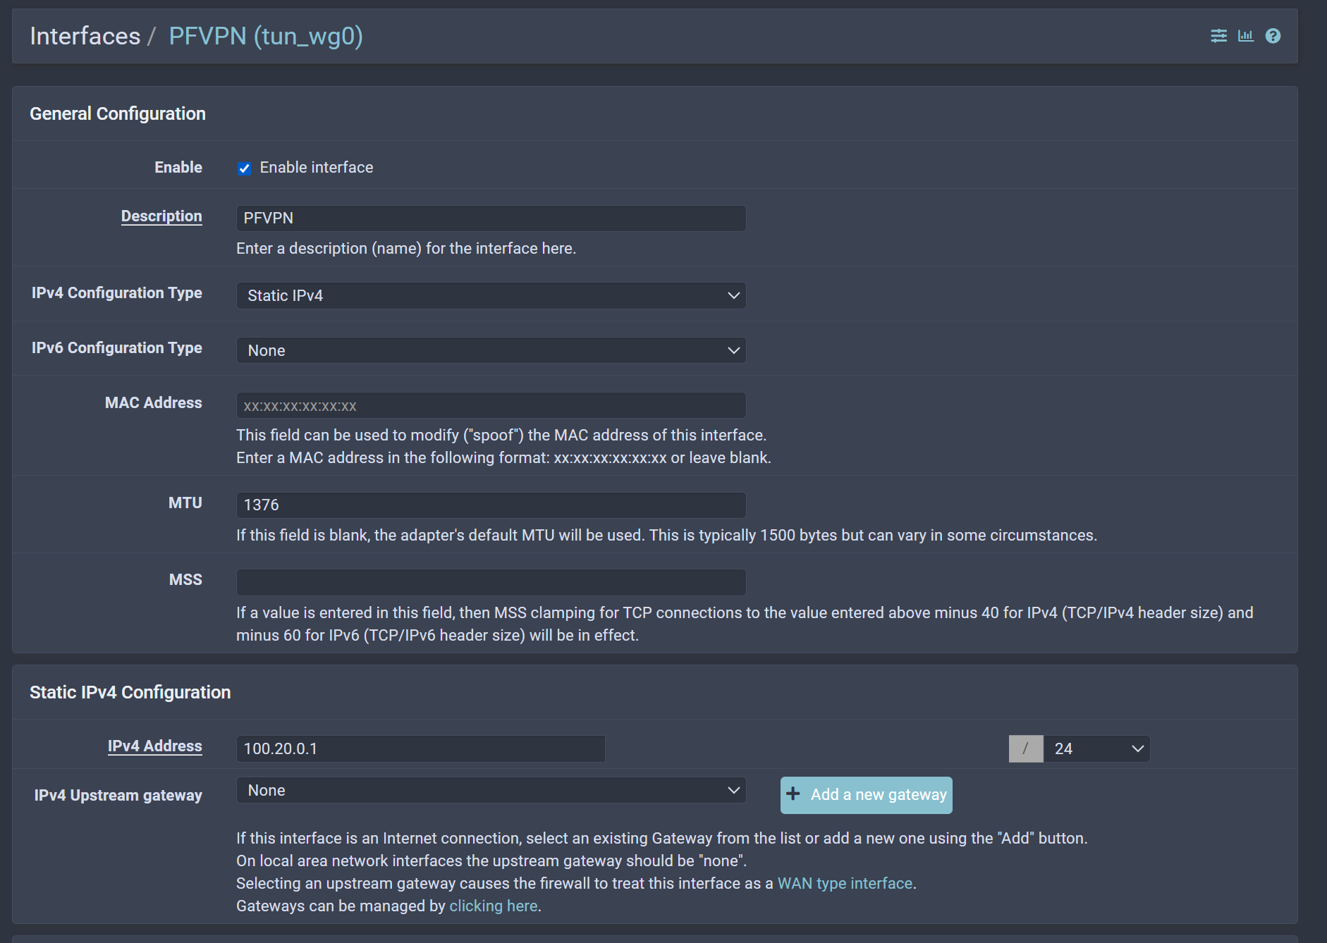The width and height of the screenshot is (1327, 943).
Task: Click the IPv4 Address field 100.20.0.1
Action: 421,749
